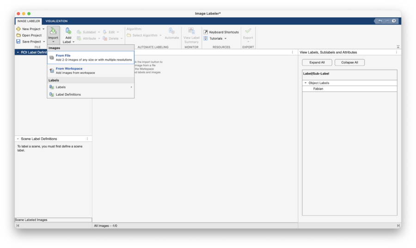The height and width of the screenshot is (248, 416).
Task: Open the Save Project dropdown arrow
Action: [x=44, y=42]
